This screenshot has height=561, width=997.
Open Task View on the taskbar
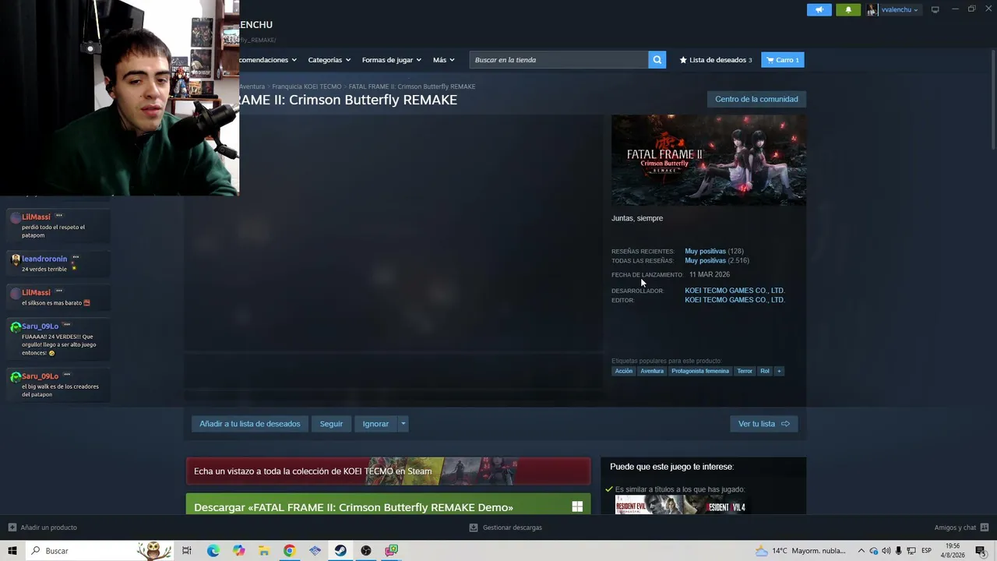tap(187, 551)
